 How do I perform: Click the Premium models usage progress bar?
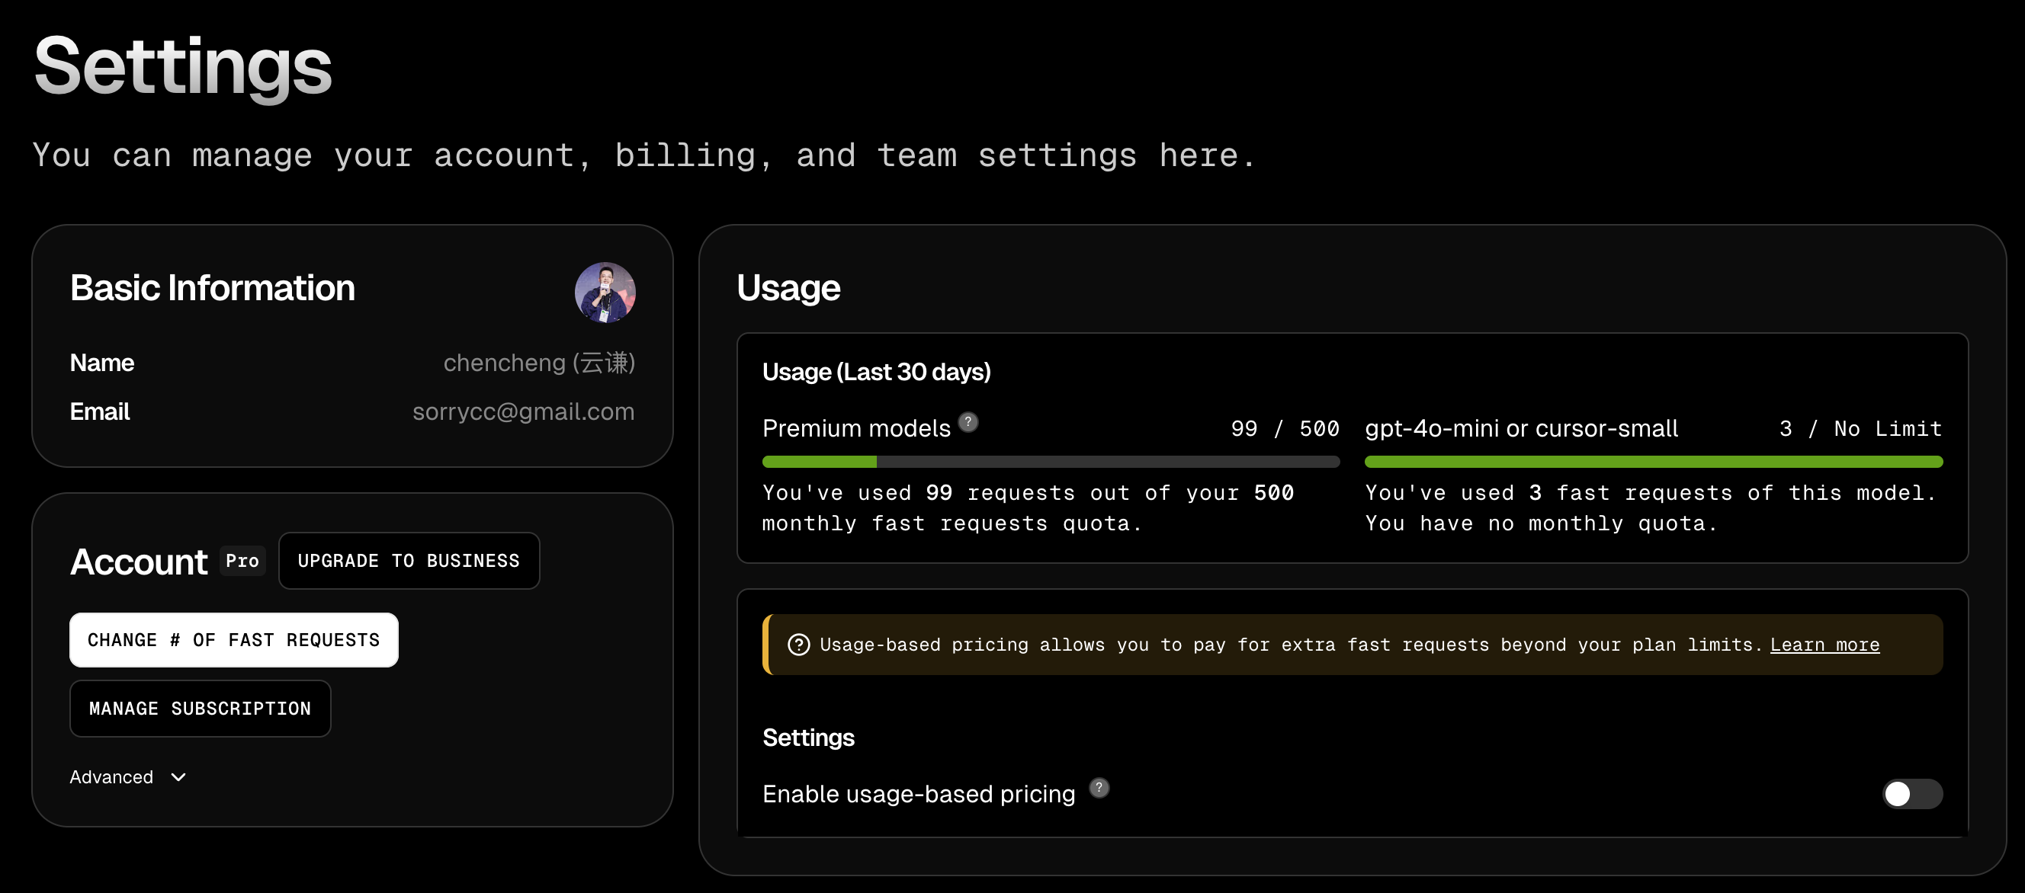(1051, 462)
